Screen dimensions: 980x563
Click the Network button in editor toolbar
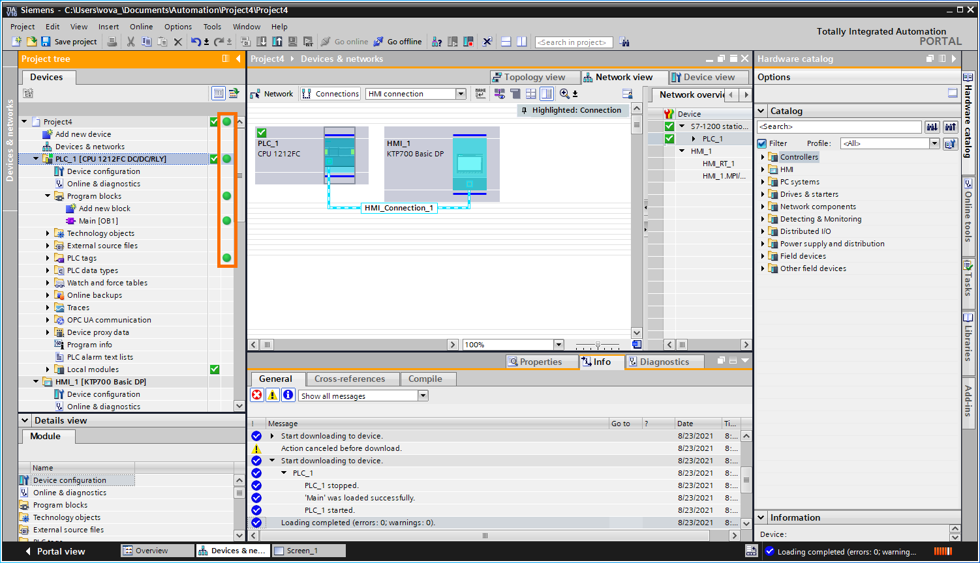coord(272,94)
